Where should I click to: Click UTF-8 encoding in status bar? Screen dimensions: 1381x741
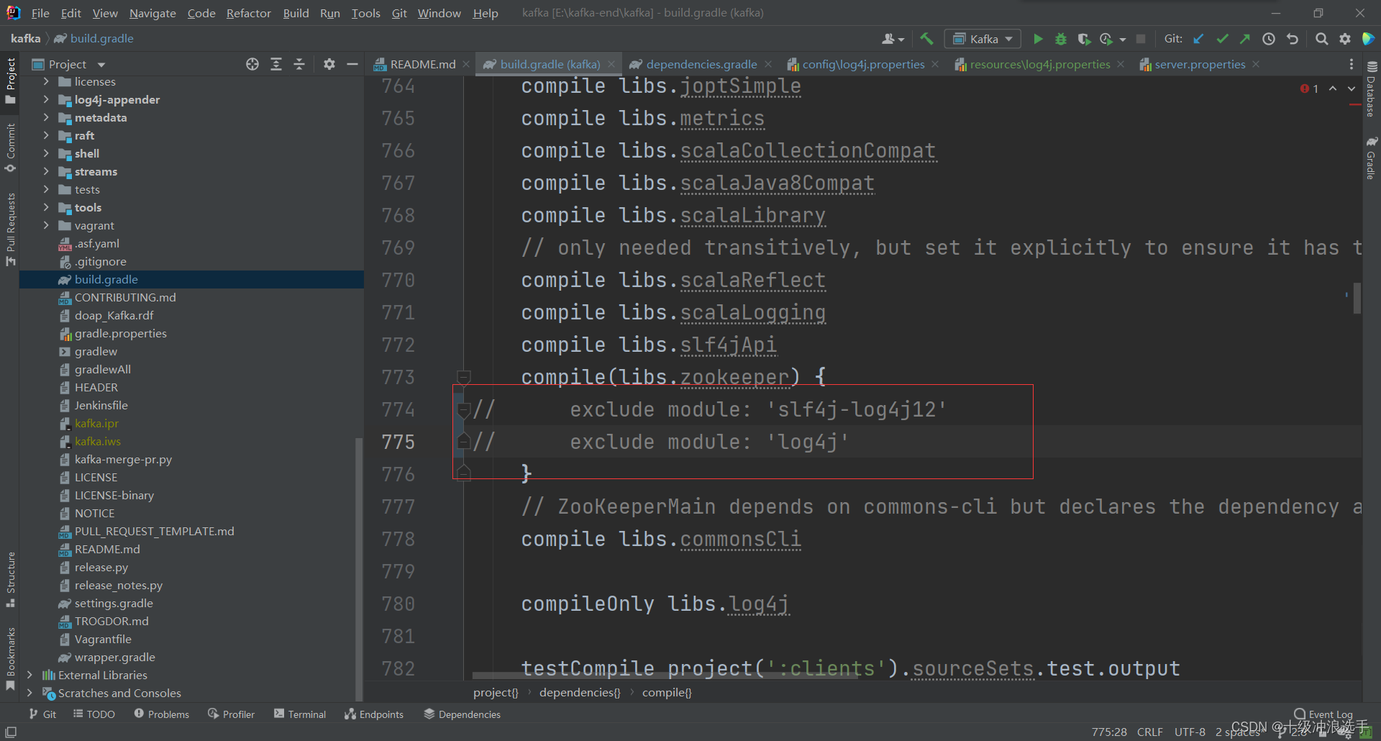point(1190,732)
